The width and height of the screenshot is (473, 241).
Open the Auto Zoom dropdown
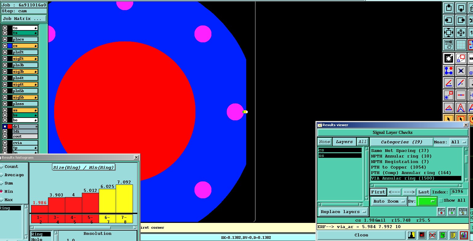389,201
